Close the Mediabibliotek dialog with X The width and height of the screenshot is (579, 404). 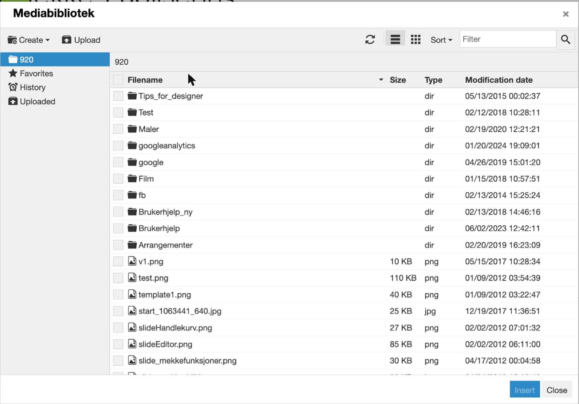pos(566,14)
